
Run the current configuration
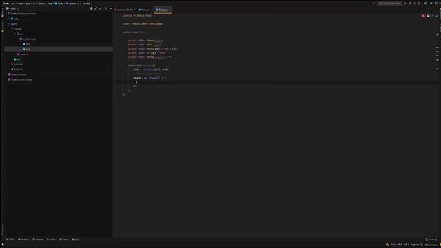[405, 3]
